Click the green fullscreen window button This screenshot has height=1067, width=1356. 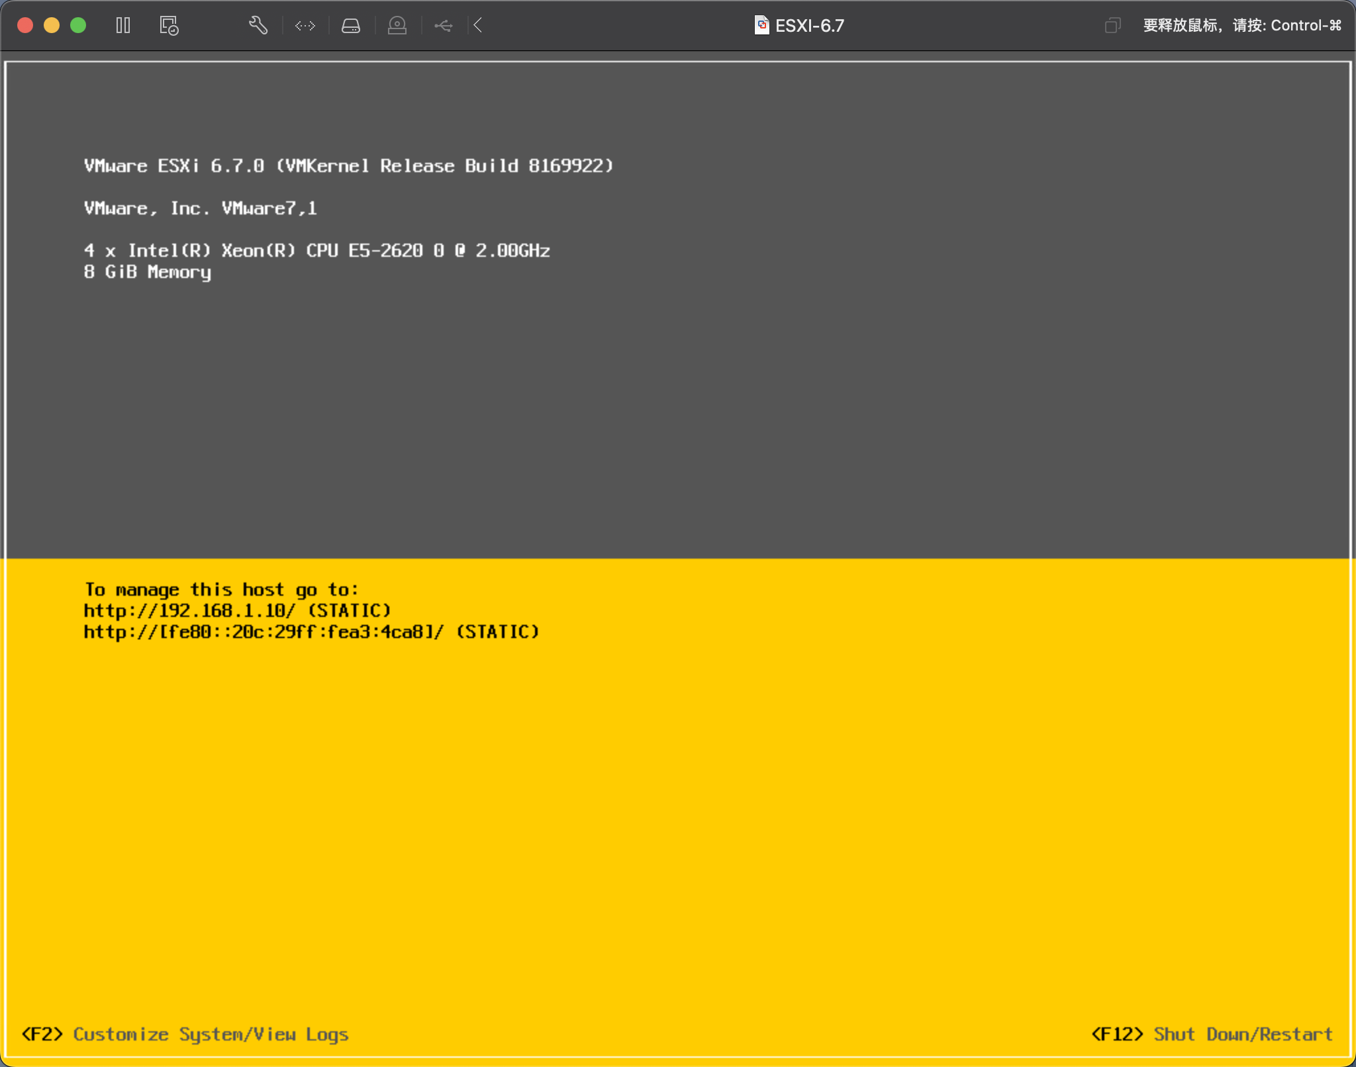[x=78, y=25]
